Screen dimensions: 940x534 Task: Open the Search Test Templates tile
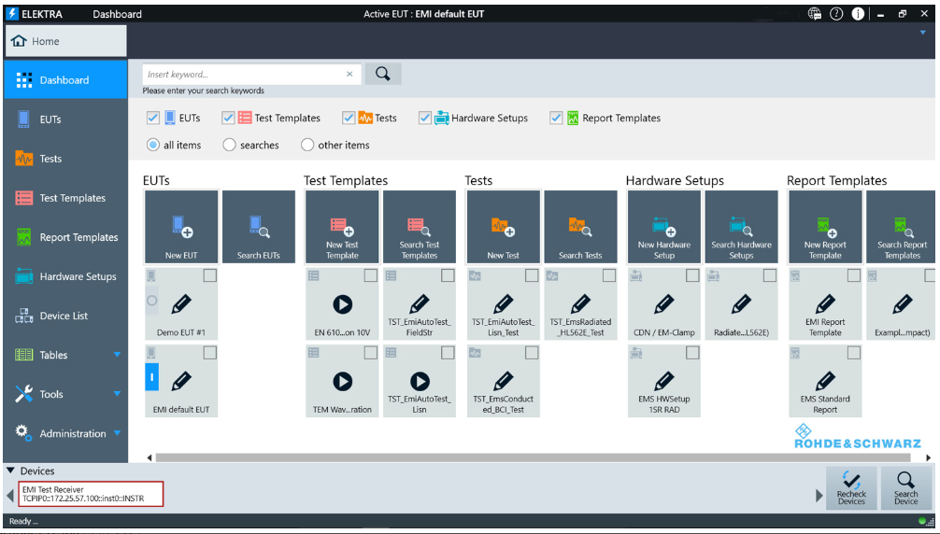(420, 227)
